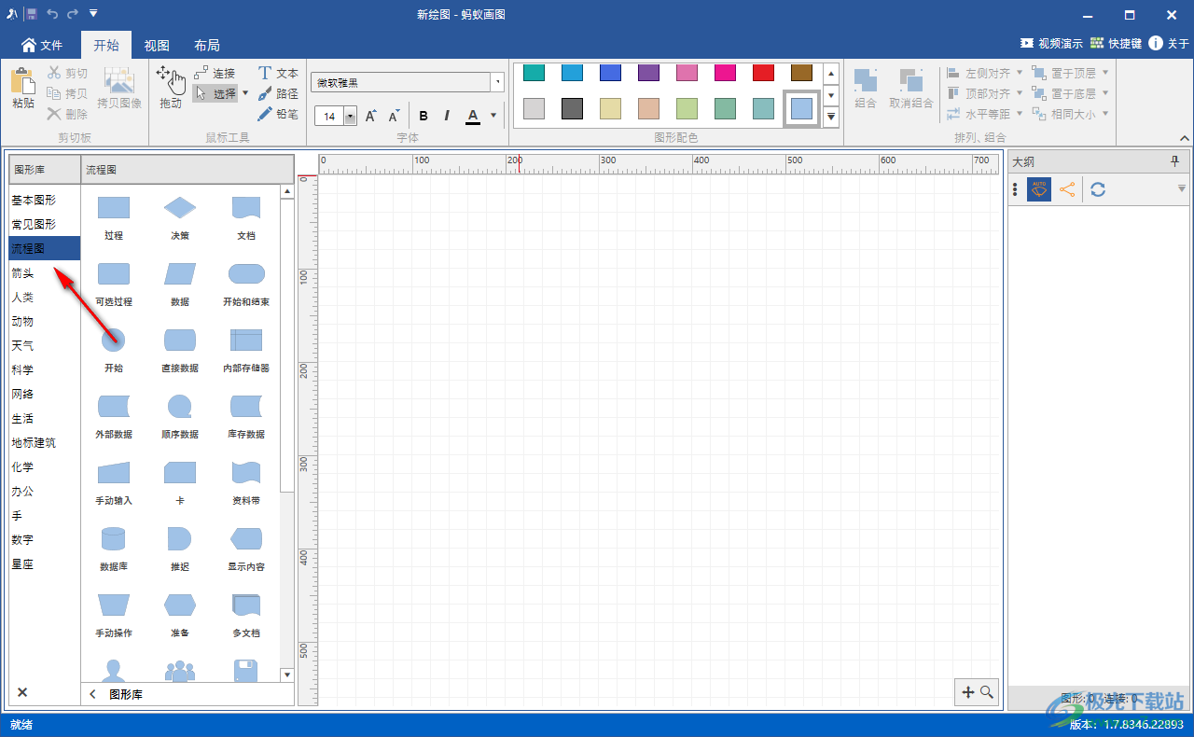Screen dimensions: 1194x737
Task: Expand the color palette gallery
Action: coord(831,117)
